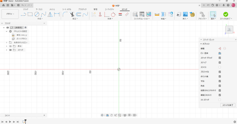Open the 挿入 dropdown menu

point(185,19)
